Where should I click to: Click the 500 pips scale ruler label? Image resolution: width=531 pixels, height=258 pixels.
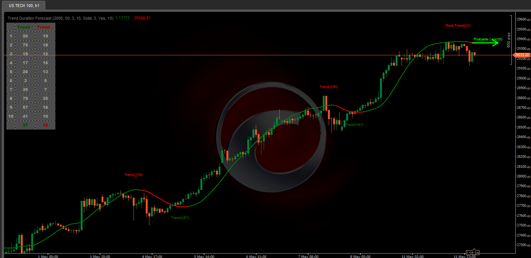pyautogui.click(x=509, y=40)
